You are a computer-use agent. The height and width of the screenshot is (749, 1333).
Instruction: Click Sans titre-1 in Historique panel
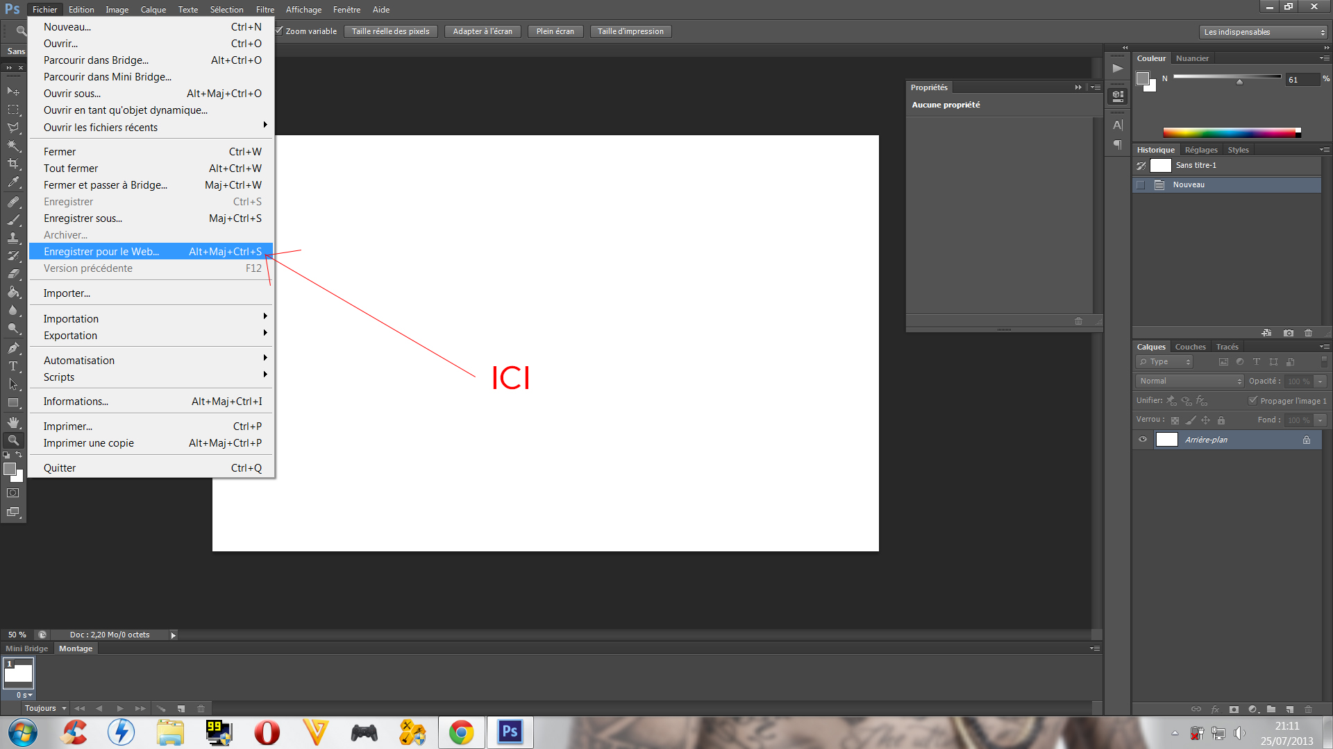(x=1197, y=164)
